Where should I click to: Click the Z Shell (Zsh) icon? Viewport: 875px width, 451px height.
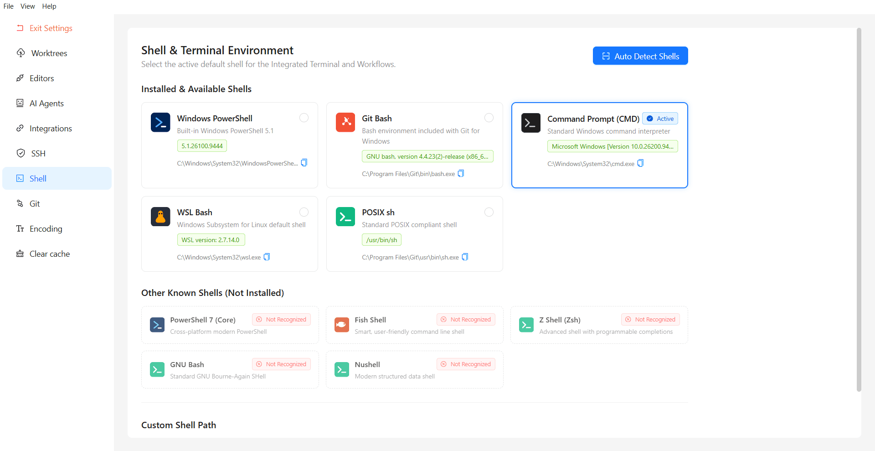coord(526,325)
